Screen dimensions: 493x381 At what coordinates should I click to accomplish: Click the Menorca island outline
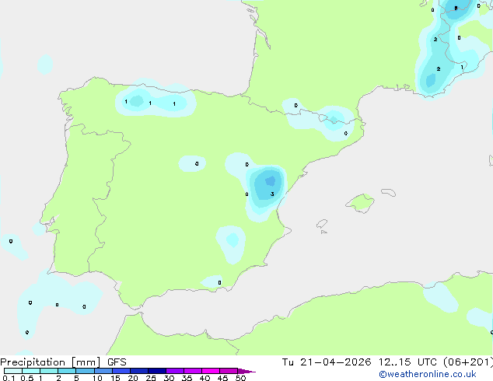point(388,192)
